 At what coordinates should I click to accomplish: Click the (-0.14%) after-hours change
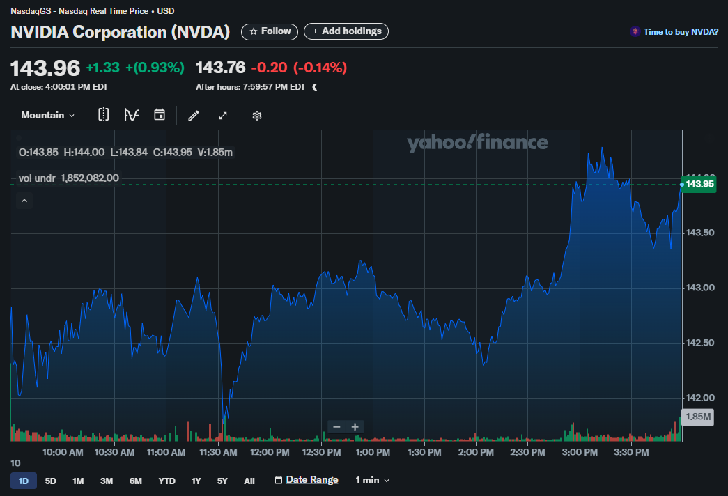pyautogui.click(x=320, y=68)
